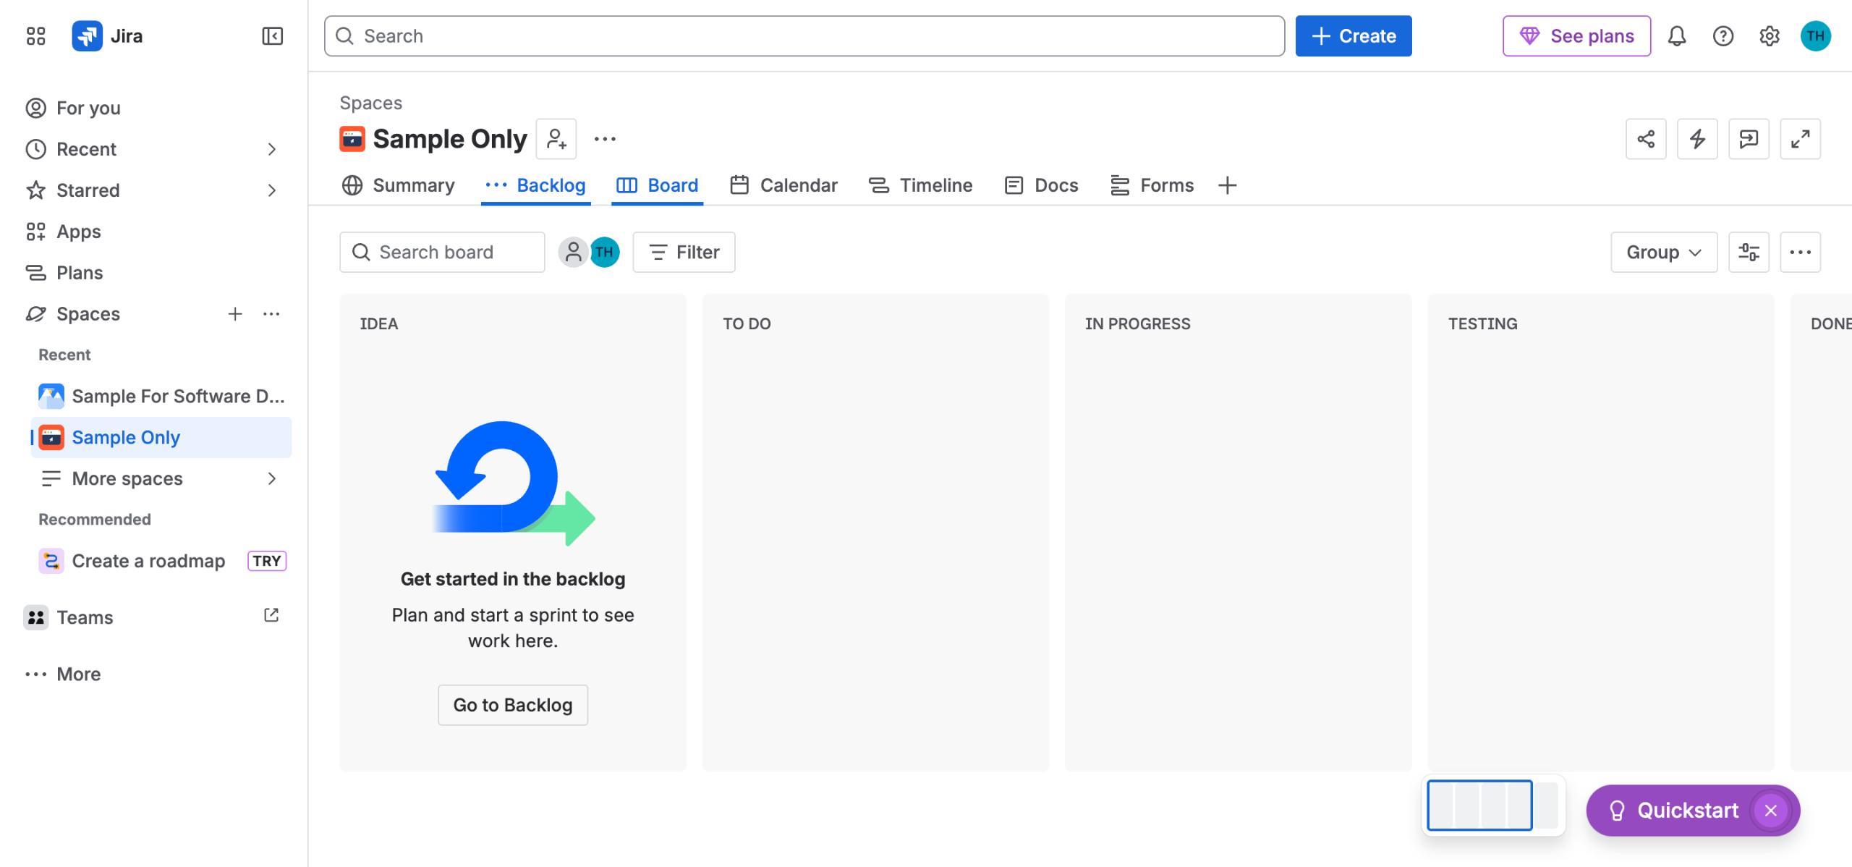Image resolution: width=1852 pixels, height=867 pixels.
Task: Open the Group dropdown
Action: click(1664, 252)
